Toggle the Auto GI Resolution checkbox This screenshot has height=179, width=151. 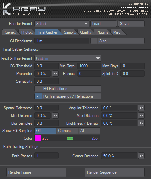click(94, 41)
